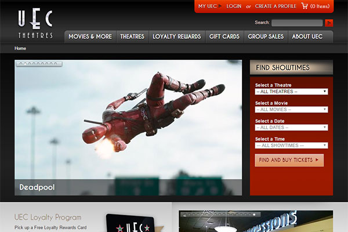Image resolution: width=348 pixels, height=232 pixels.
Task: Open the Select a Movie dropdown
Action: tap(291, 110)
